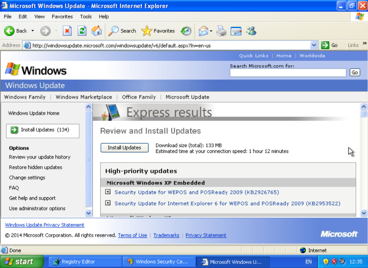Click the Print page icon
The image size is (368, 268).
(221, 31)
